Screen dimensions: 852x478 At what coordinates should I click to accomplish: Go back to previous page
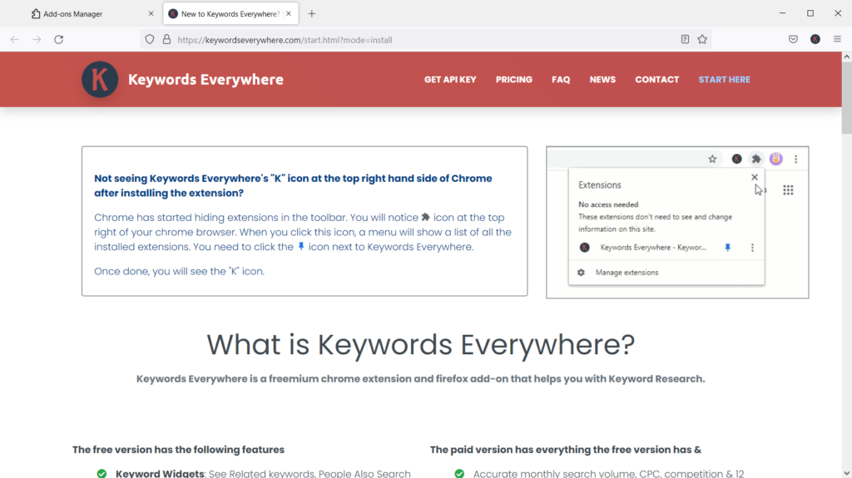click(x=15, y=39)
